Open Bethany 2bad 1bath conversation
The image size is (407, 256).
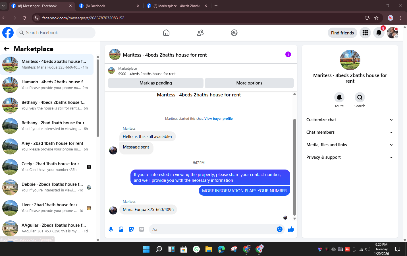point(47,126)
